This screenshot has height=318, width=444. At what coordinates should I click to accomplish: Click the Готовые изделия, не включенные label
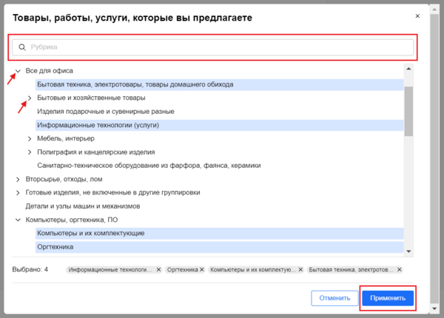point(112,193)
